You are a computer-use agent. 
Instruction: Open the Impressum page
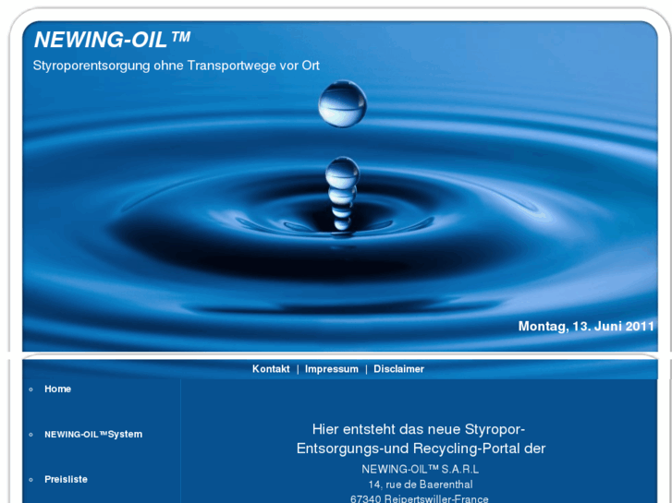[x=331, y=369]
